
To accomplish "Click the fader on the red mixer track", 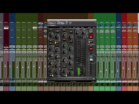I will 123,68.
